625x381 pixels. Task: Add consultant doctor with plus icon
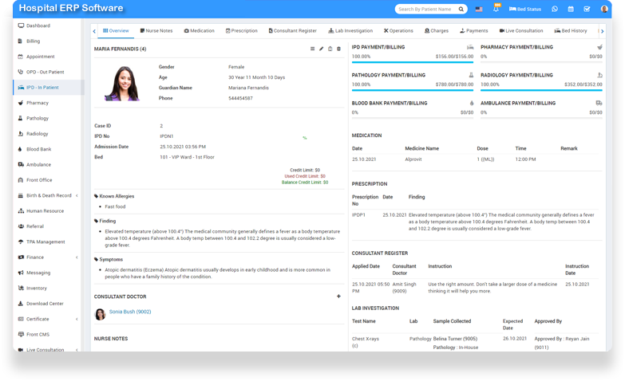[338, 296]
